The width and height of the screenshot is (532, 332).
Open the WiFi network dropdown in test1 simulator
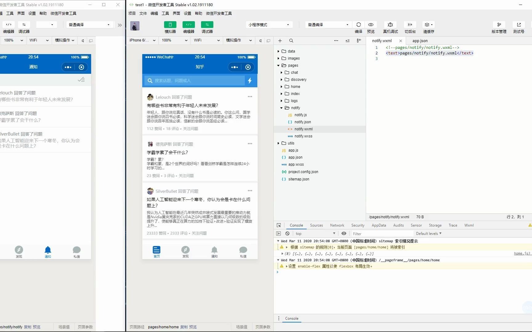pos(207,40)
